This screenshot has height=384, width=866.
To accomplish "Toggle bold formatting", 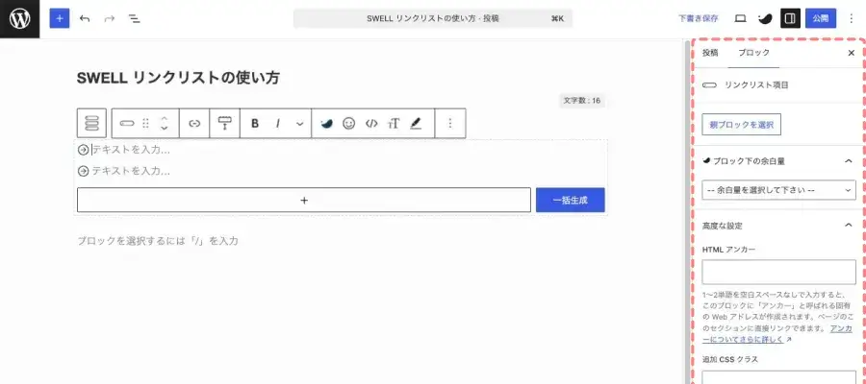I will coord(255,124).
